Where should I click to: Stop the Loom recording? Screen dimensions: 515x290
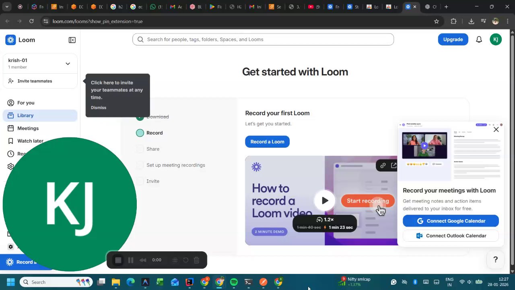pos(118,260)
